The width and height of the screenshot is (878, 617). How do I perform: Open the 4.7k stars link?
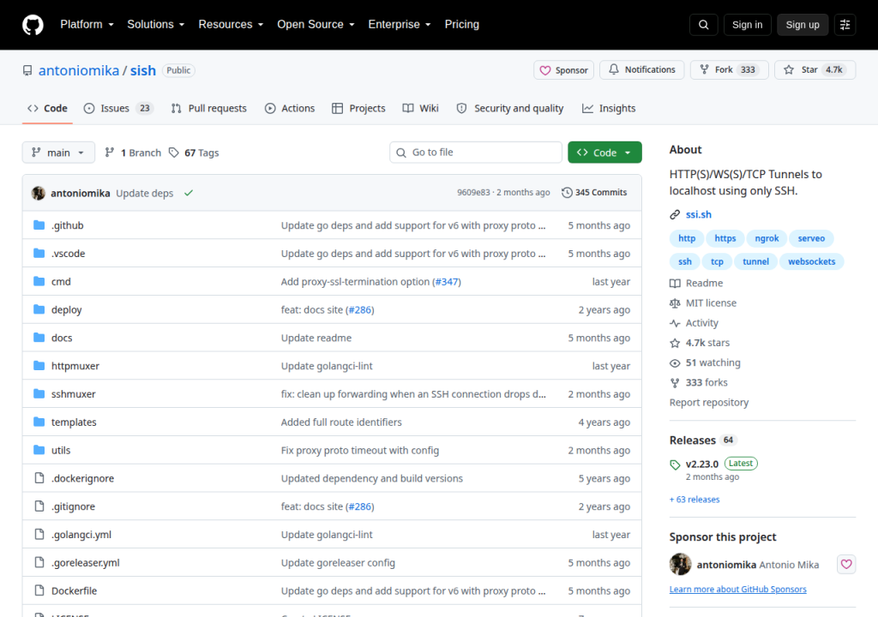[700, 343]
